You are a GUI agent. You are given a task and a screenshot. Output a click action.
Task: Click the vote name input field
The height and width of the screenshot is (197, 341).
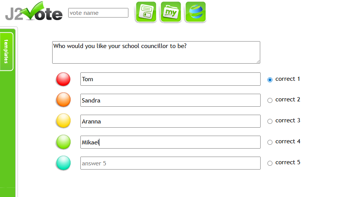(x=98, y=13)
